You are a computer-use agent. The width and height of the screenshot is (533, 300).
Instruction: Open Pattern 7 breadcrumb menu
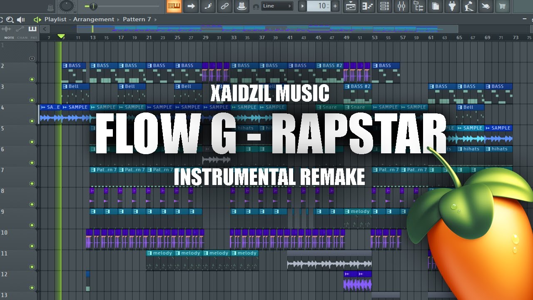coord(137,20)
